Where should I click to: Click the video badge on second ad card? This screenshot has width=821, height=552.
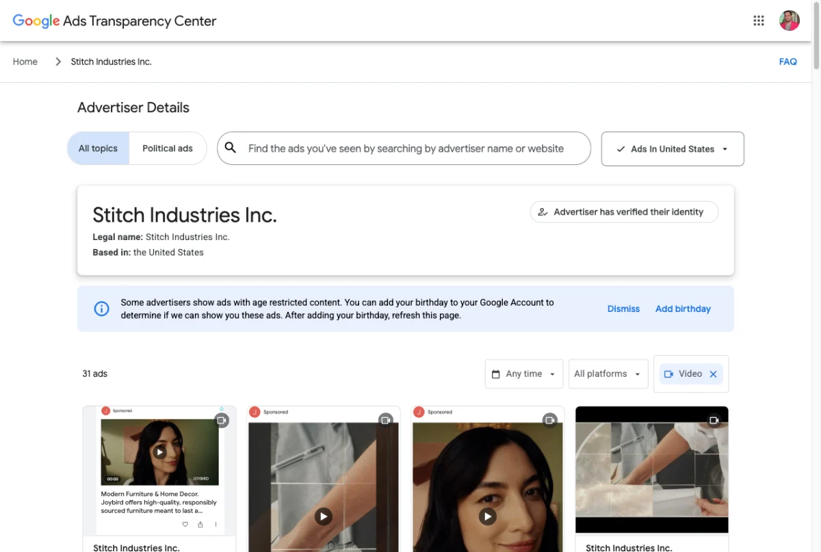pos(385,420)
